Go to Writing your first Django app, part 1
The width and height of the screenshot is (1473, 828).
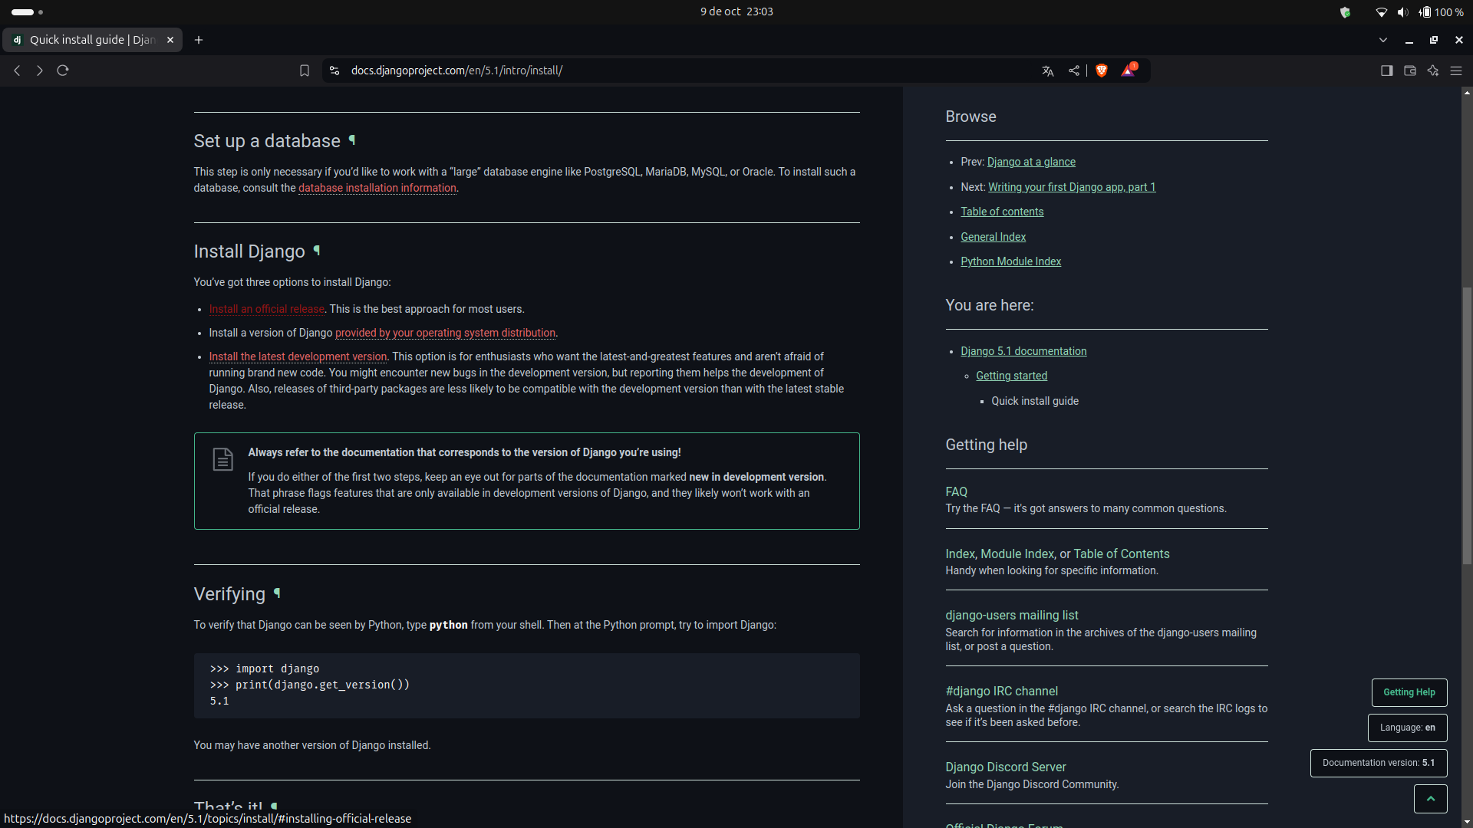point(1072,187)
